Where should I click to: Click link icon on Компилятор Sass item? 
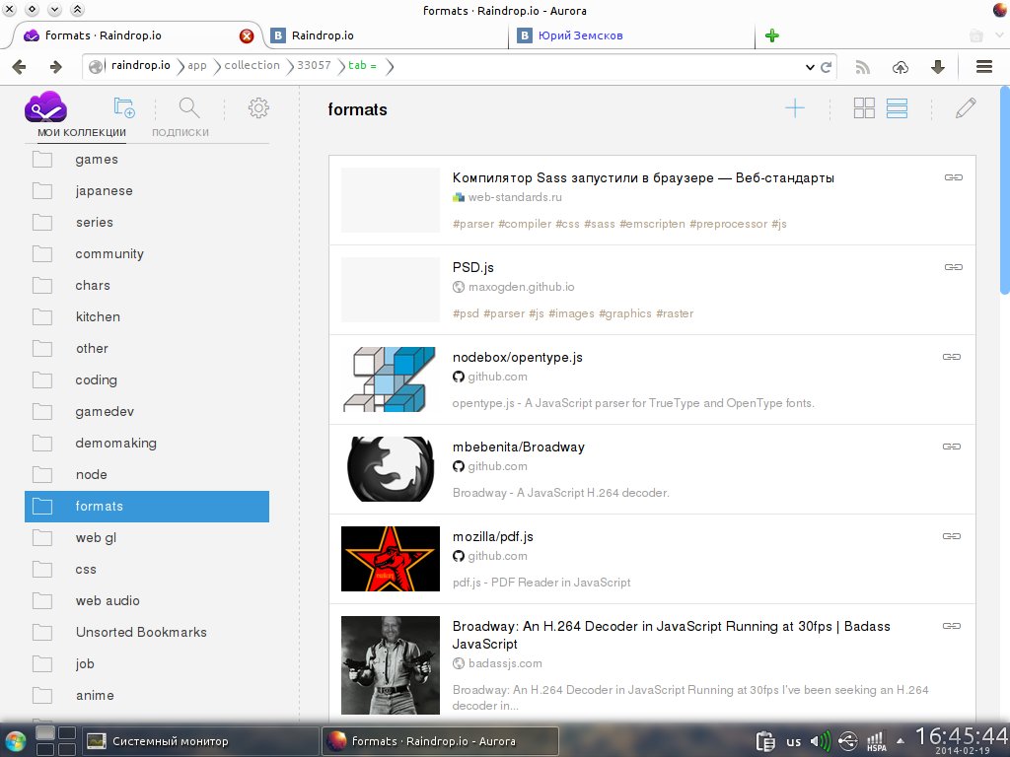(954, 177)
